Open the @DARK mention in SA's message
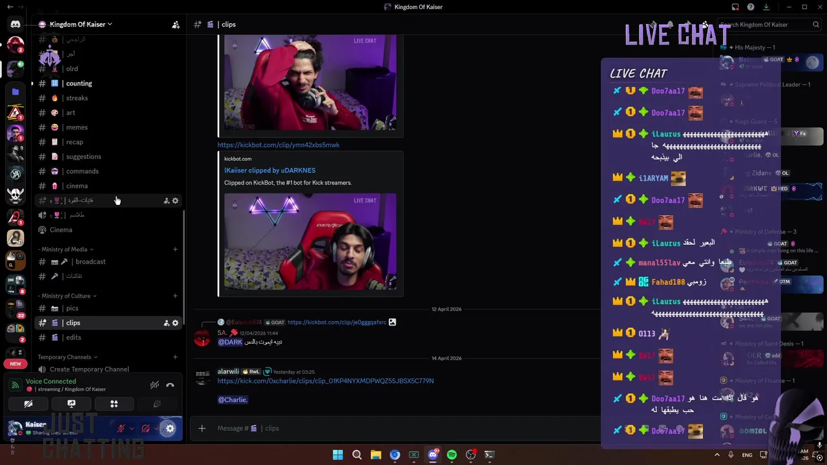 [x=230, y=342]
